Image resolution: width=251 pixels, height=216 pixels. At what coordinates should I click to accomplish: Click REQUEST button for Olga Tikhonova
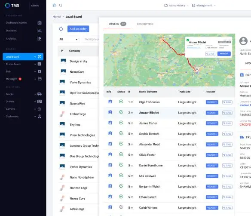click(x=212, y=102)
